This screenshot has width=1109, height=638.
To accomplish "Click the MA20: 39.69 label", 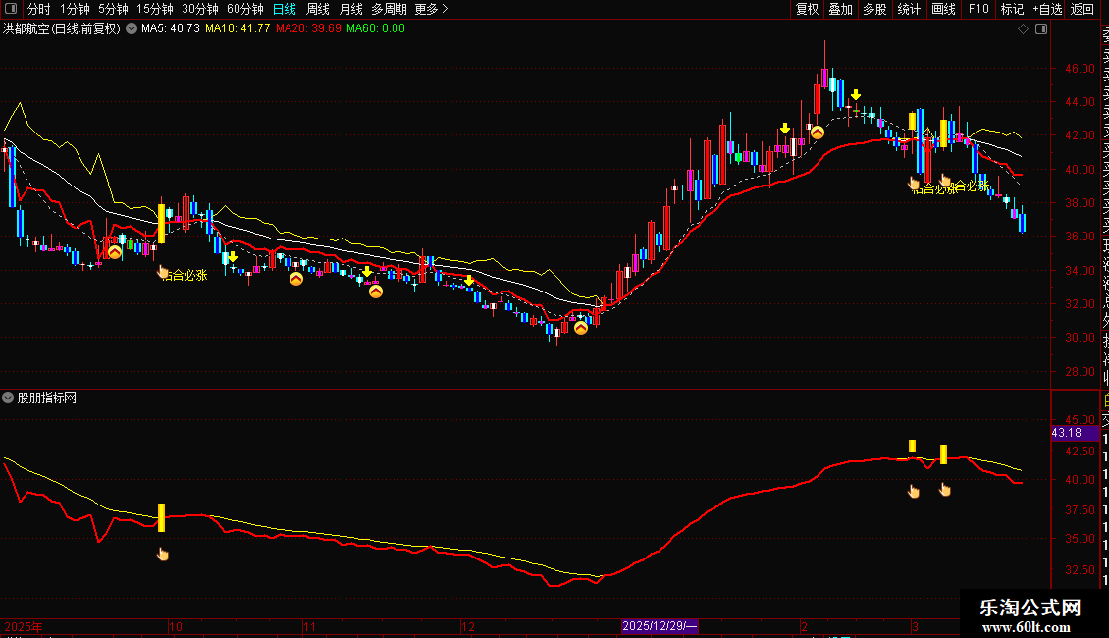I will click(x=308, y=29).
